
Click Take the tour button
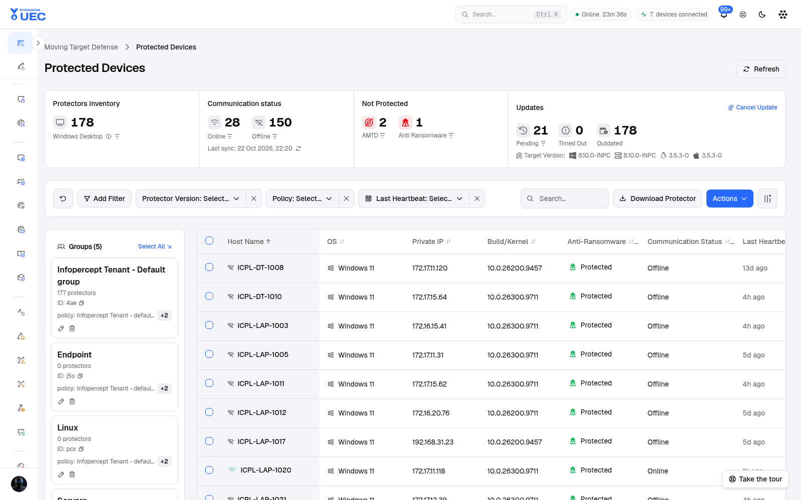755,479
